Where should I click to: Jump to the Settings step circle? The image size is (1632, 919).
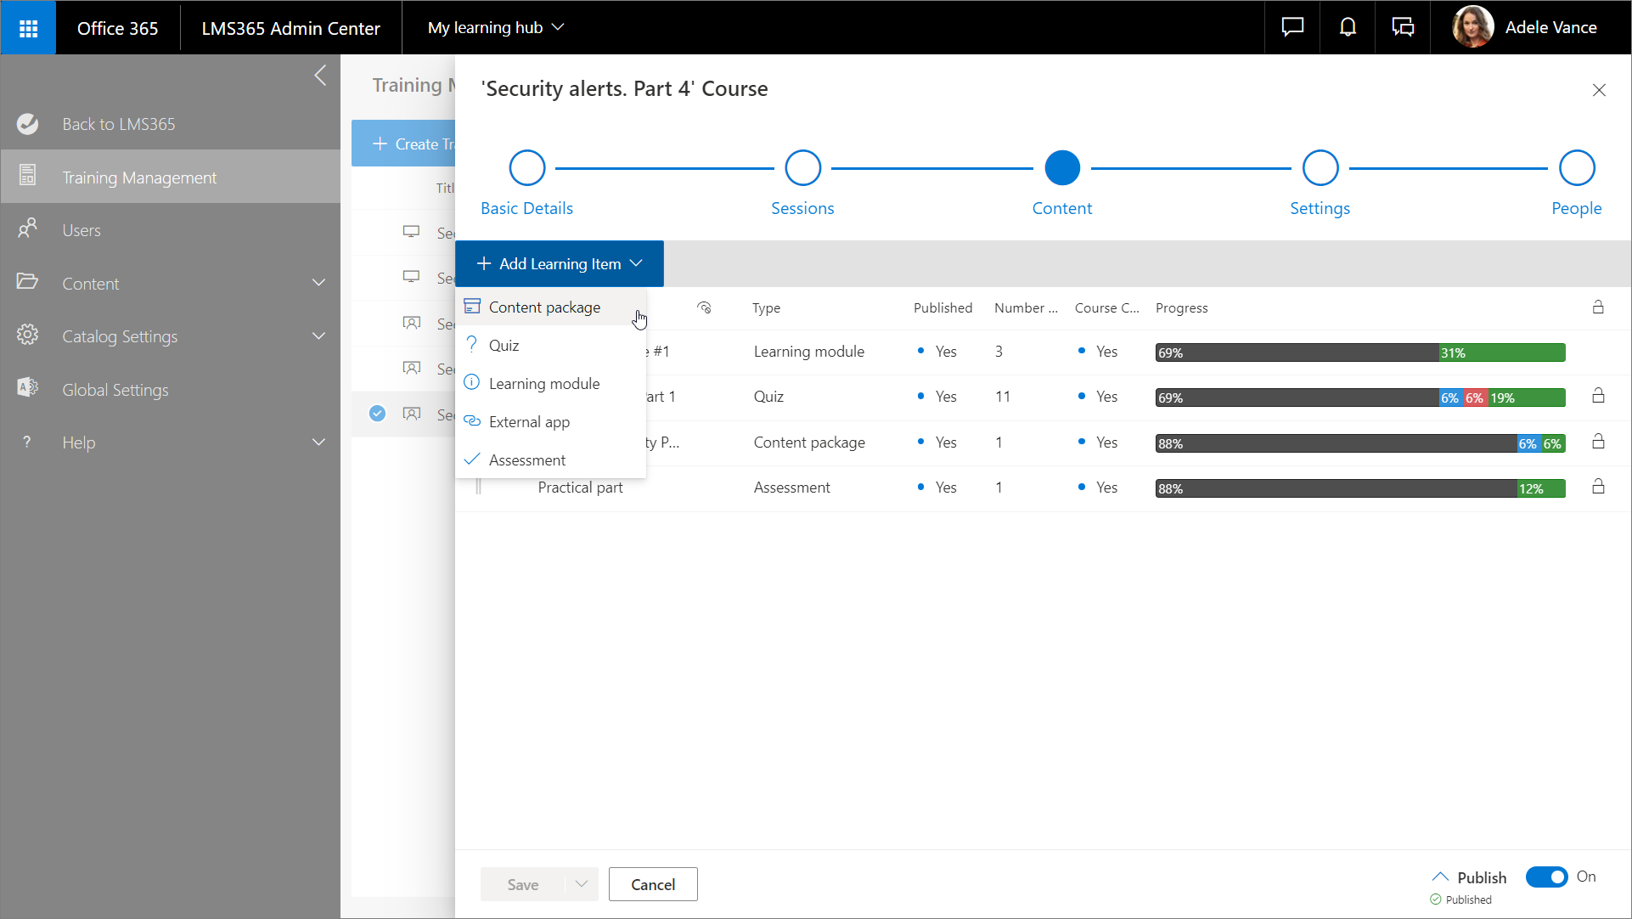pyautogui.click(x=1320, y=168)
